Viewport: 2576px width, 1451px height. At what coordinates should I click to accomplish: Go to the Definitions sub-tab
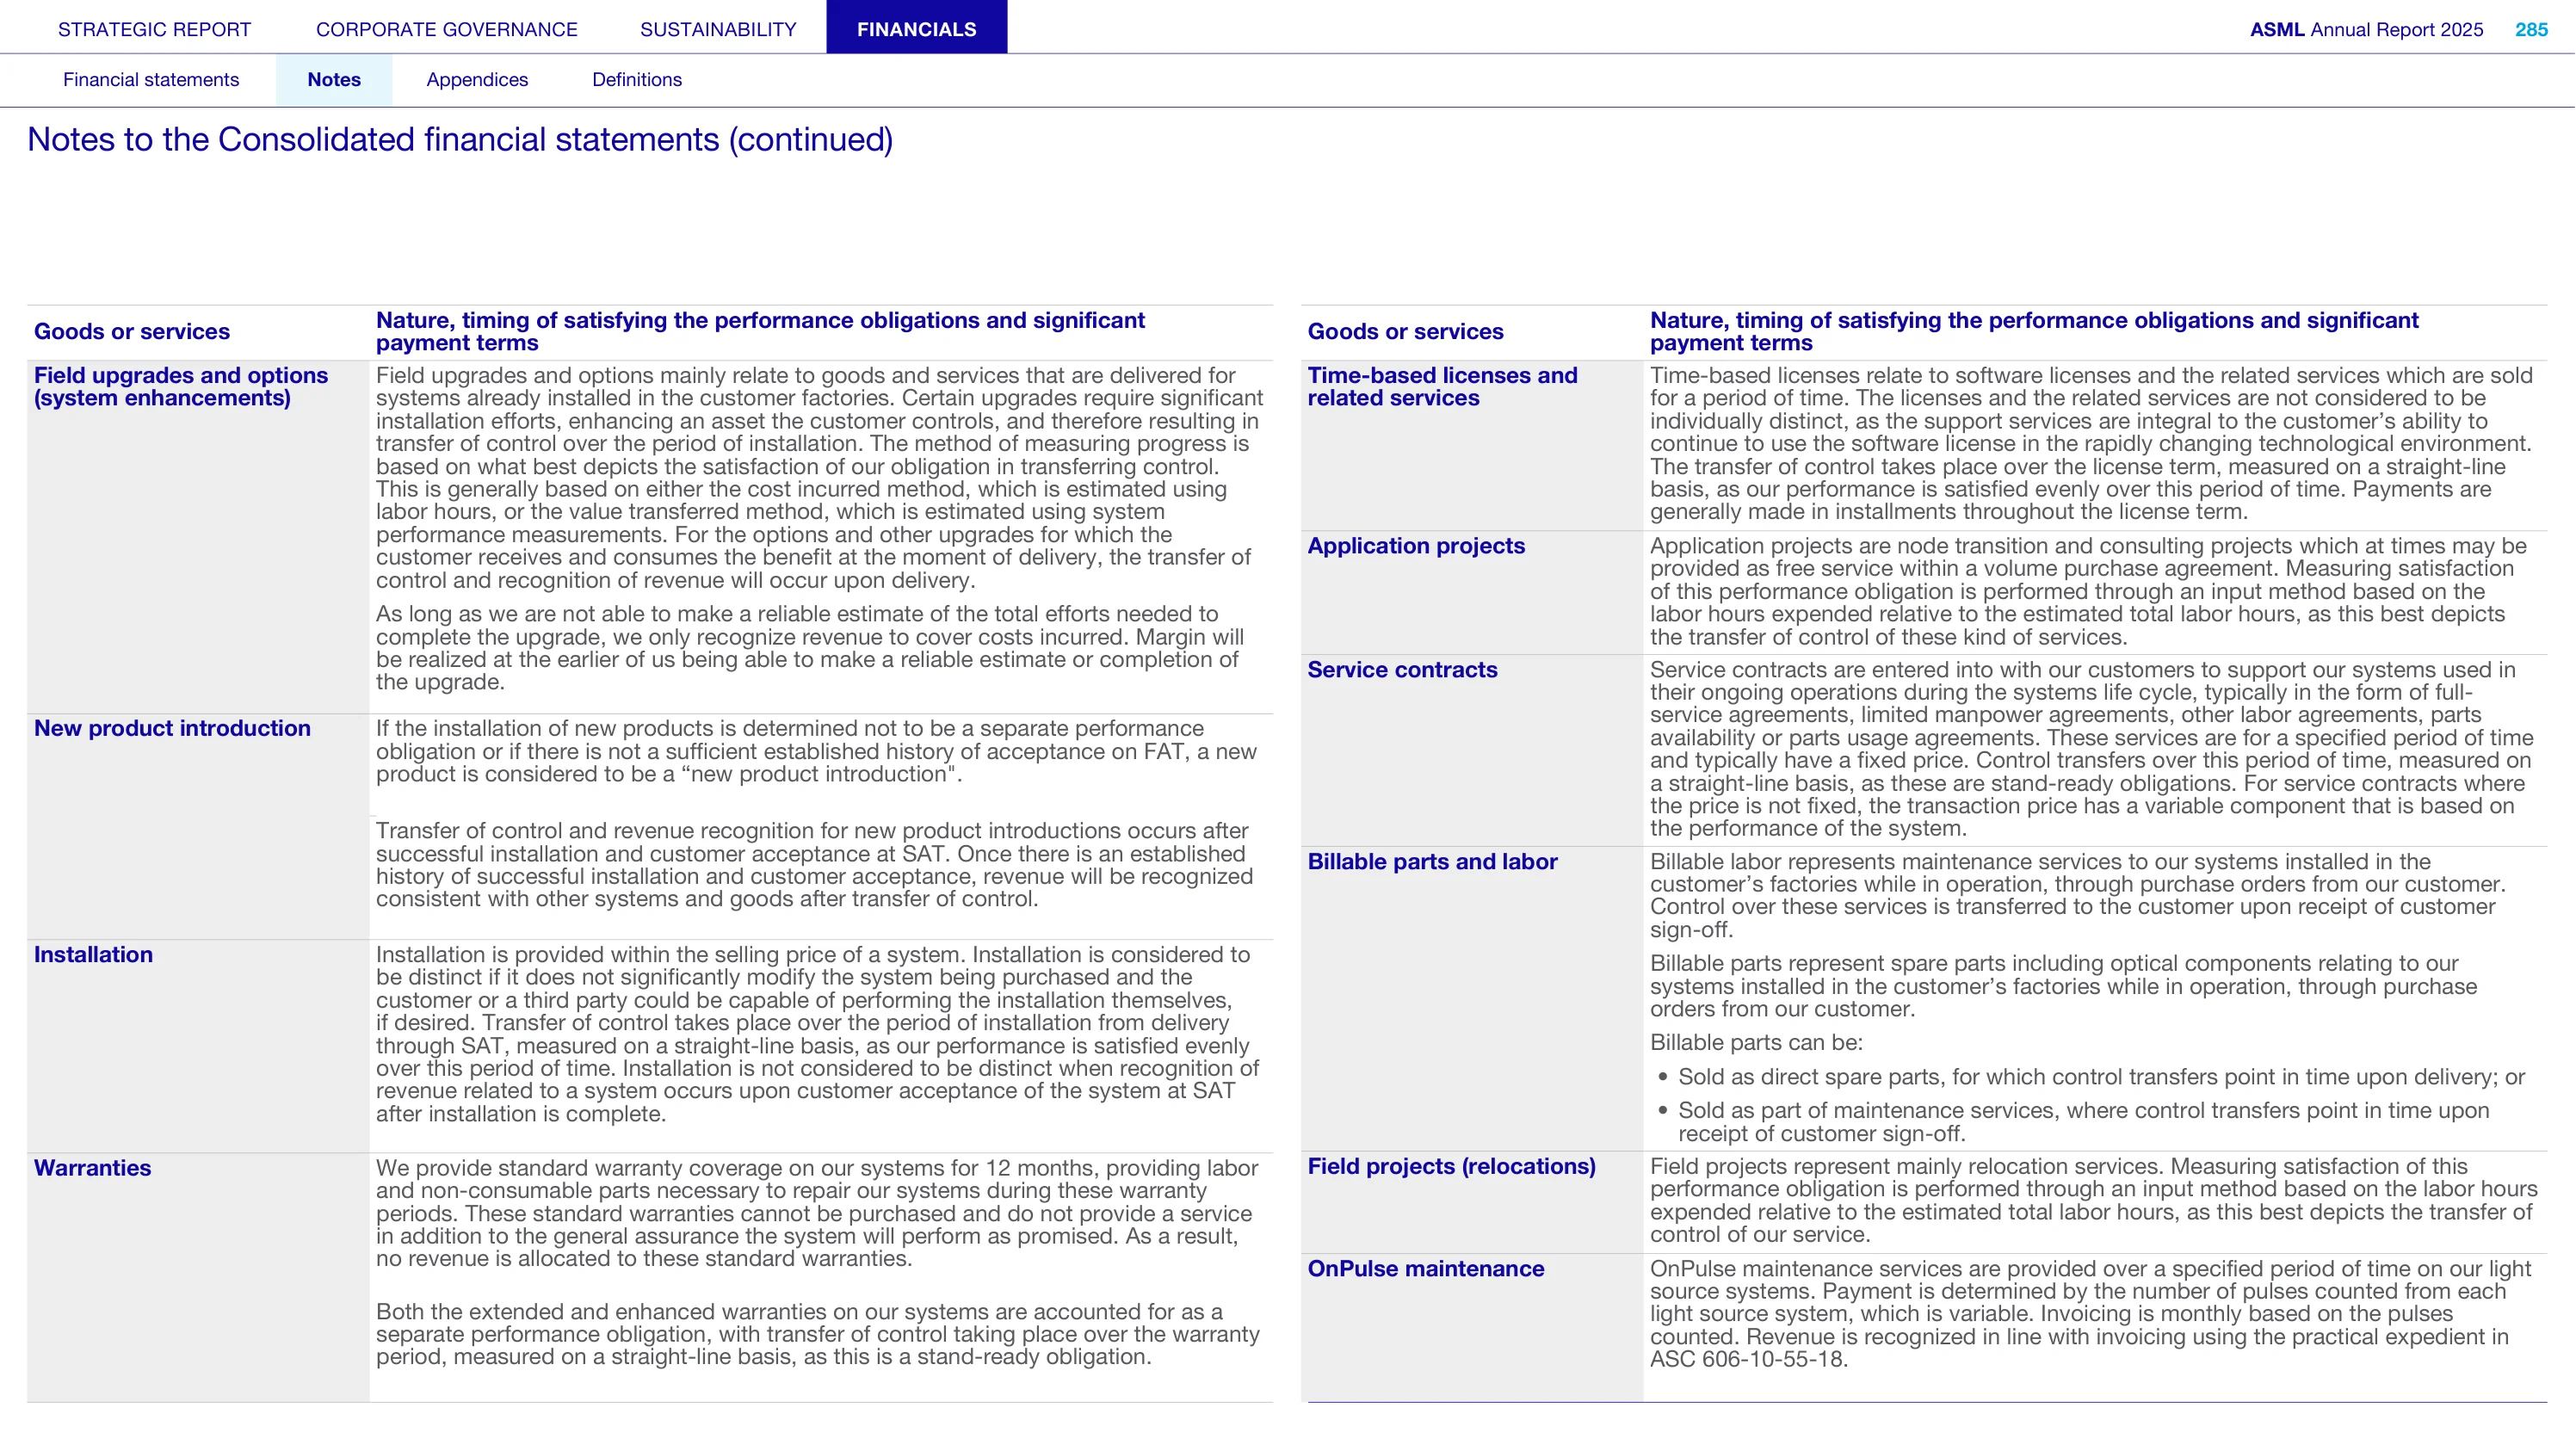pos(637,80)
